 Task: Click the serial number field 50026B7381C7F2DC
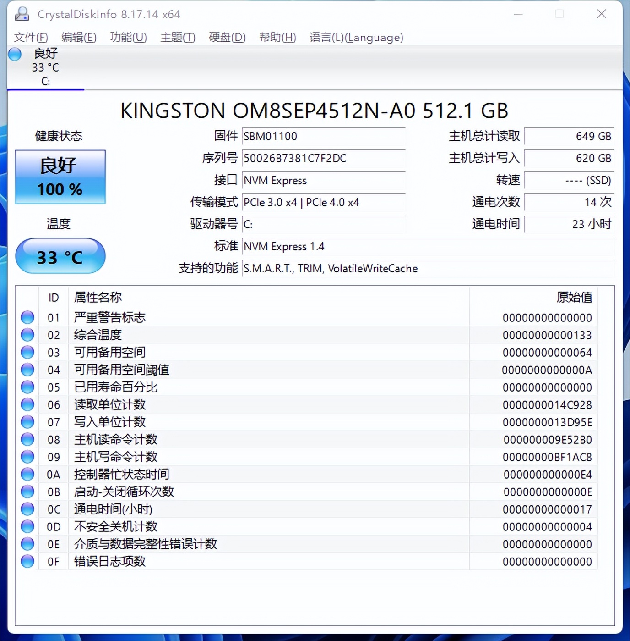pyautogui.click(x=323, y=158)
